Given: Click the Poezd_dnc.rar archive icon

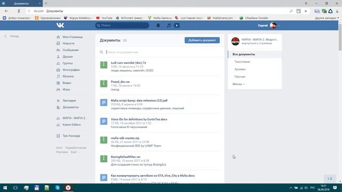Looking at the screenshot, I should (x=104, y=84).
